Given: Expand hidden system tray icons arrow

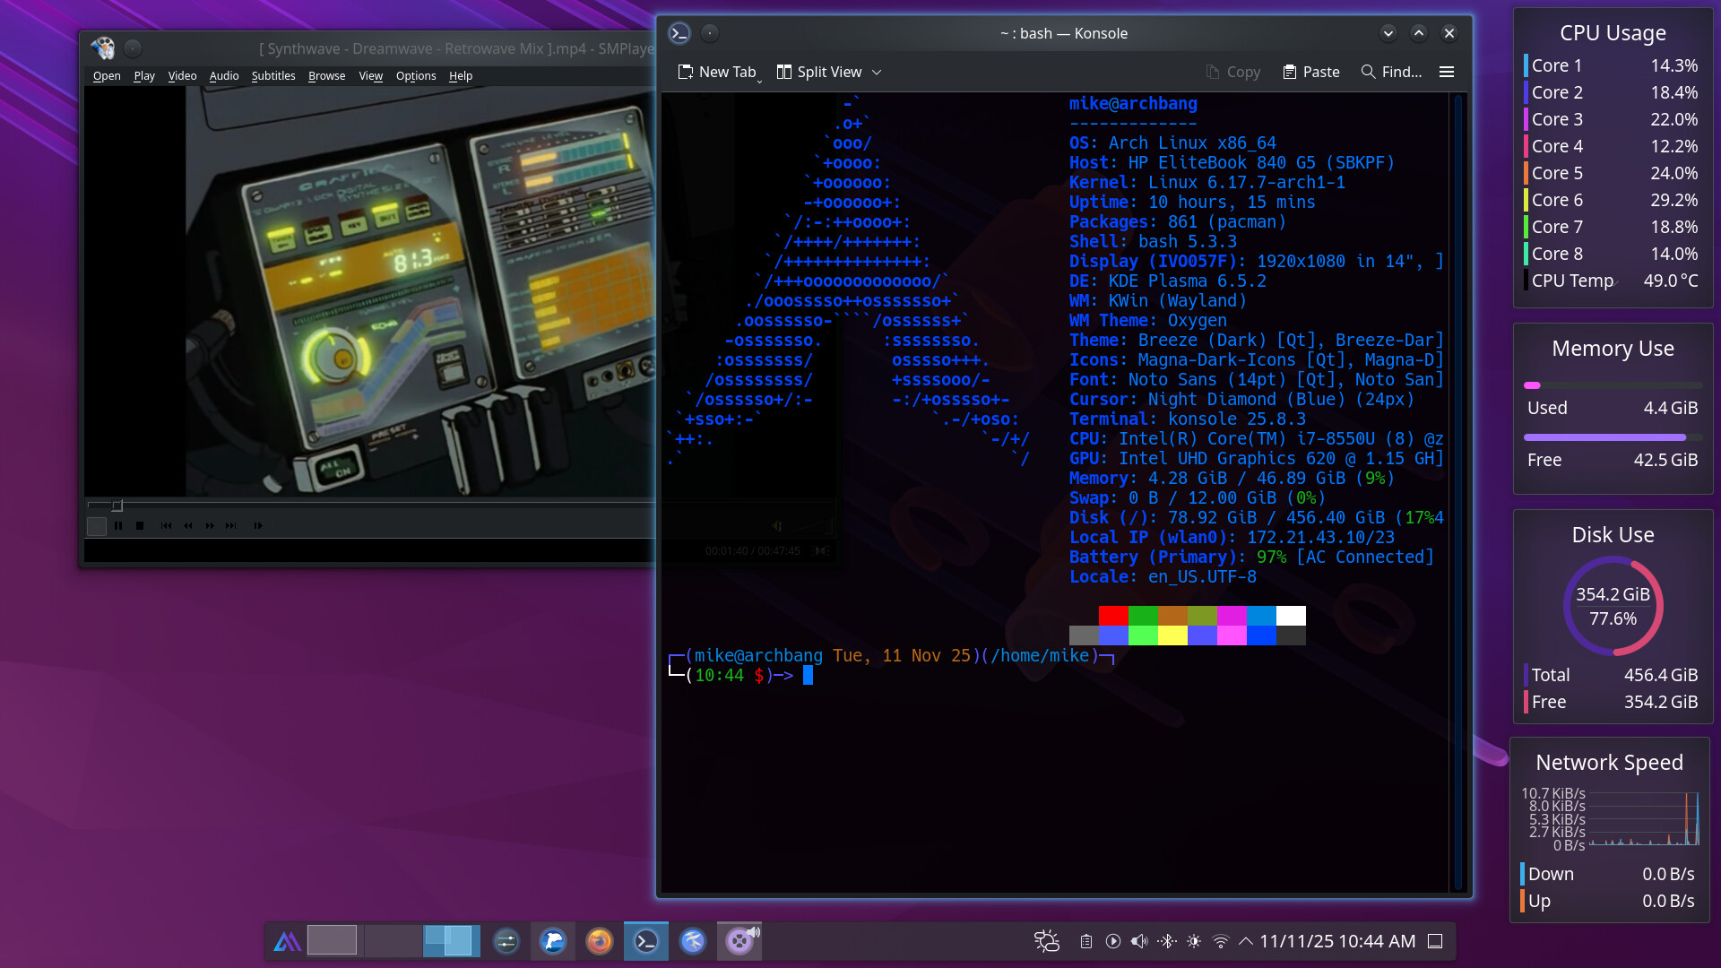Looking at the screenshot, I should click(x=1245, y=941).
